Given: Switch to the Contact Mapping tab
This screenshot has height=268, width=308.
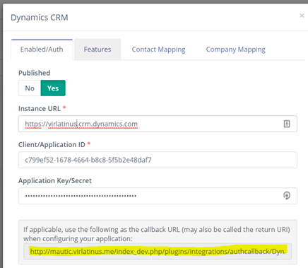Looking at the screenshot, I should tap(158, 49).
